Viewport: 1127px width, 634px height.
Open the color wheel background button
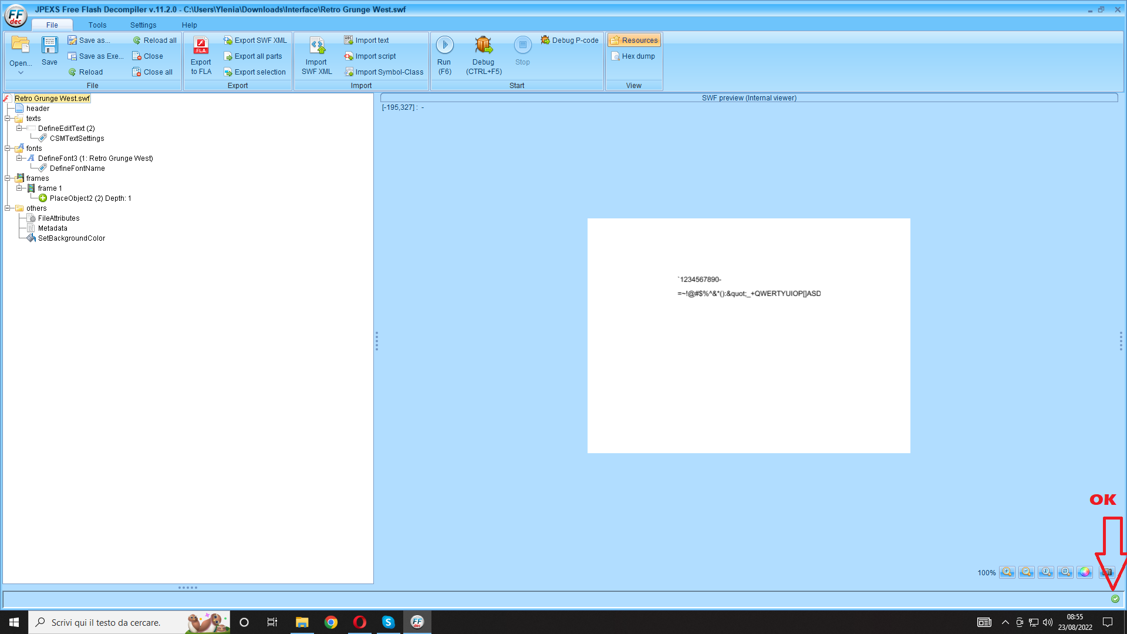[1085, 572]
